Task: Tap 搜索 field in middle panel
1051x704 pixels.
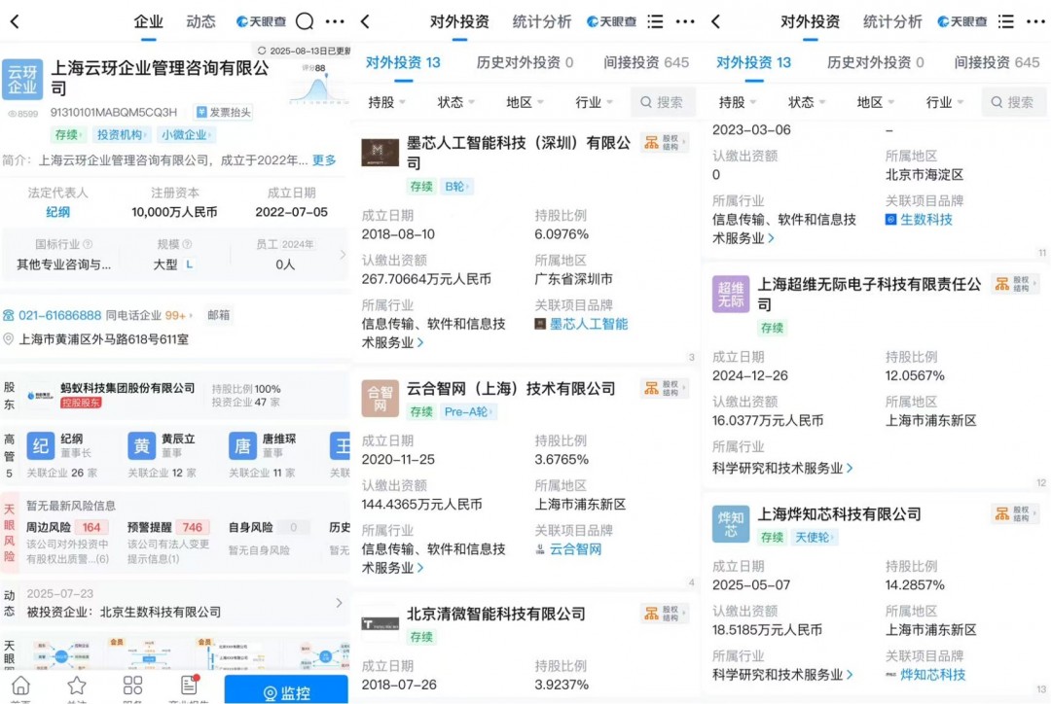Action: point(663,102)
